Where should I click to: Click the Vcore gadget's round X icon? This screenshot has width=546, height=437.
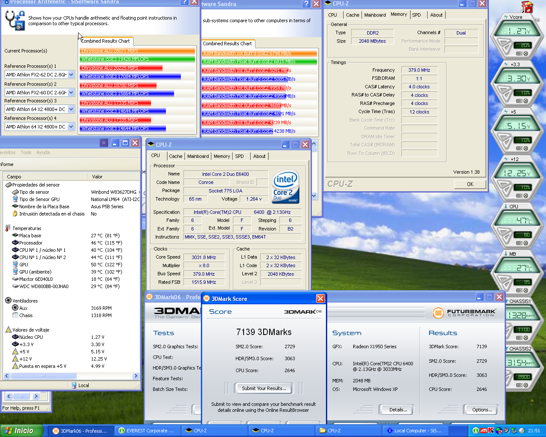pos(526,53)
